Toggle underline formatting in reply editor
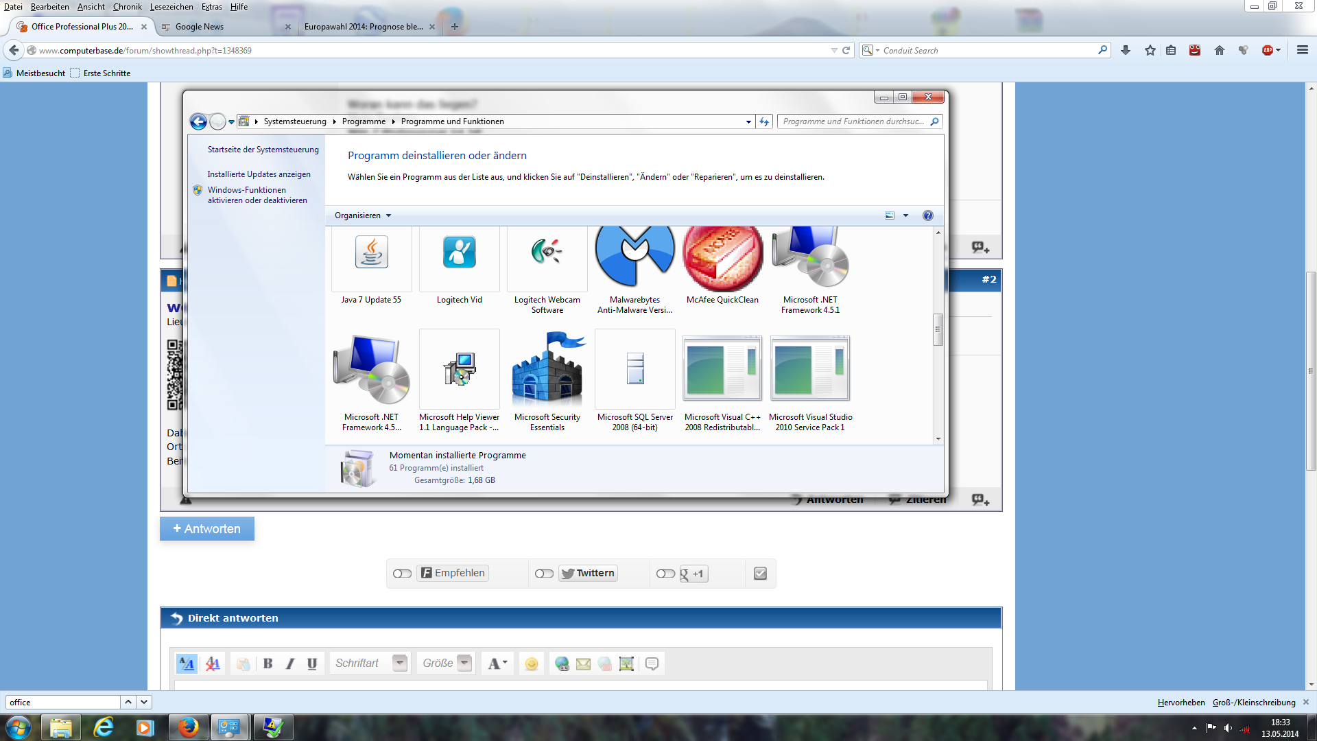Image resolution: width=1317 pixels, height=741 pixels. click(x=312, y=663)
